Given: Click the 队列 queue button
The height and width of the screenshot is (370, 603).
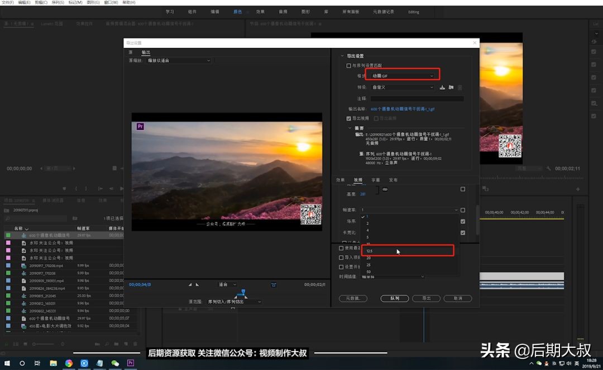Looking at the screenshot, I should 395,299.
